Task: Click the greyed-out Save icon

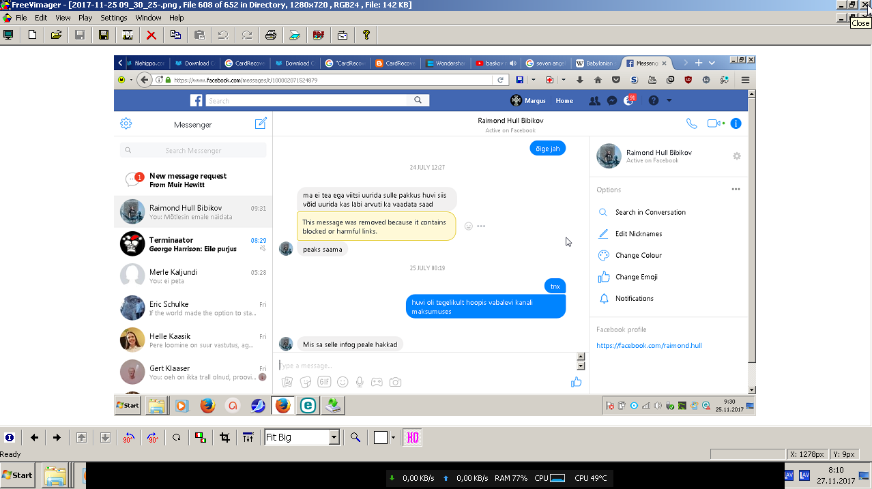Action: tap(80, 34)
